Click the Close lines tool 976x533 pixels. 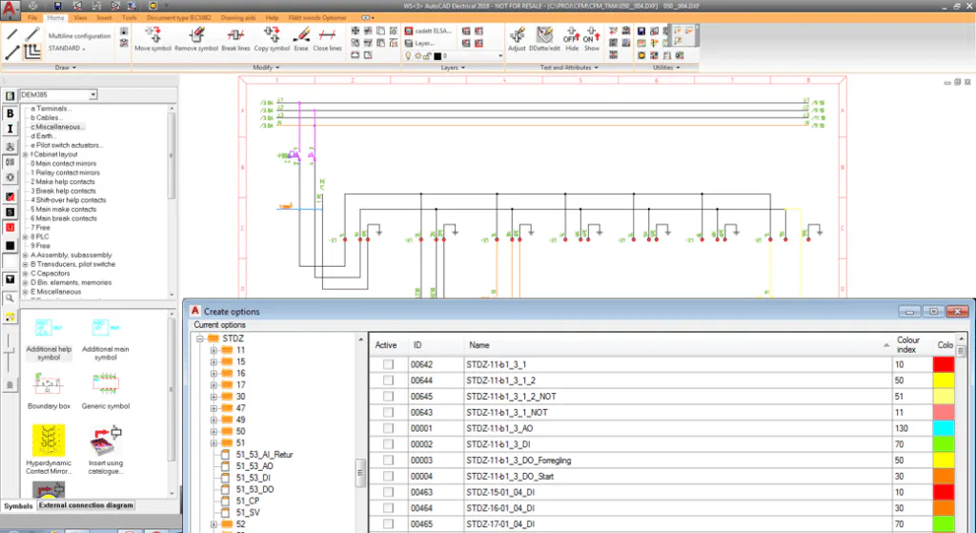tap(327, 38)
